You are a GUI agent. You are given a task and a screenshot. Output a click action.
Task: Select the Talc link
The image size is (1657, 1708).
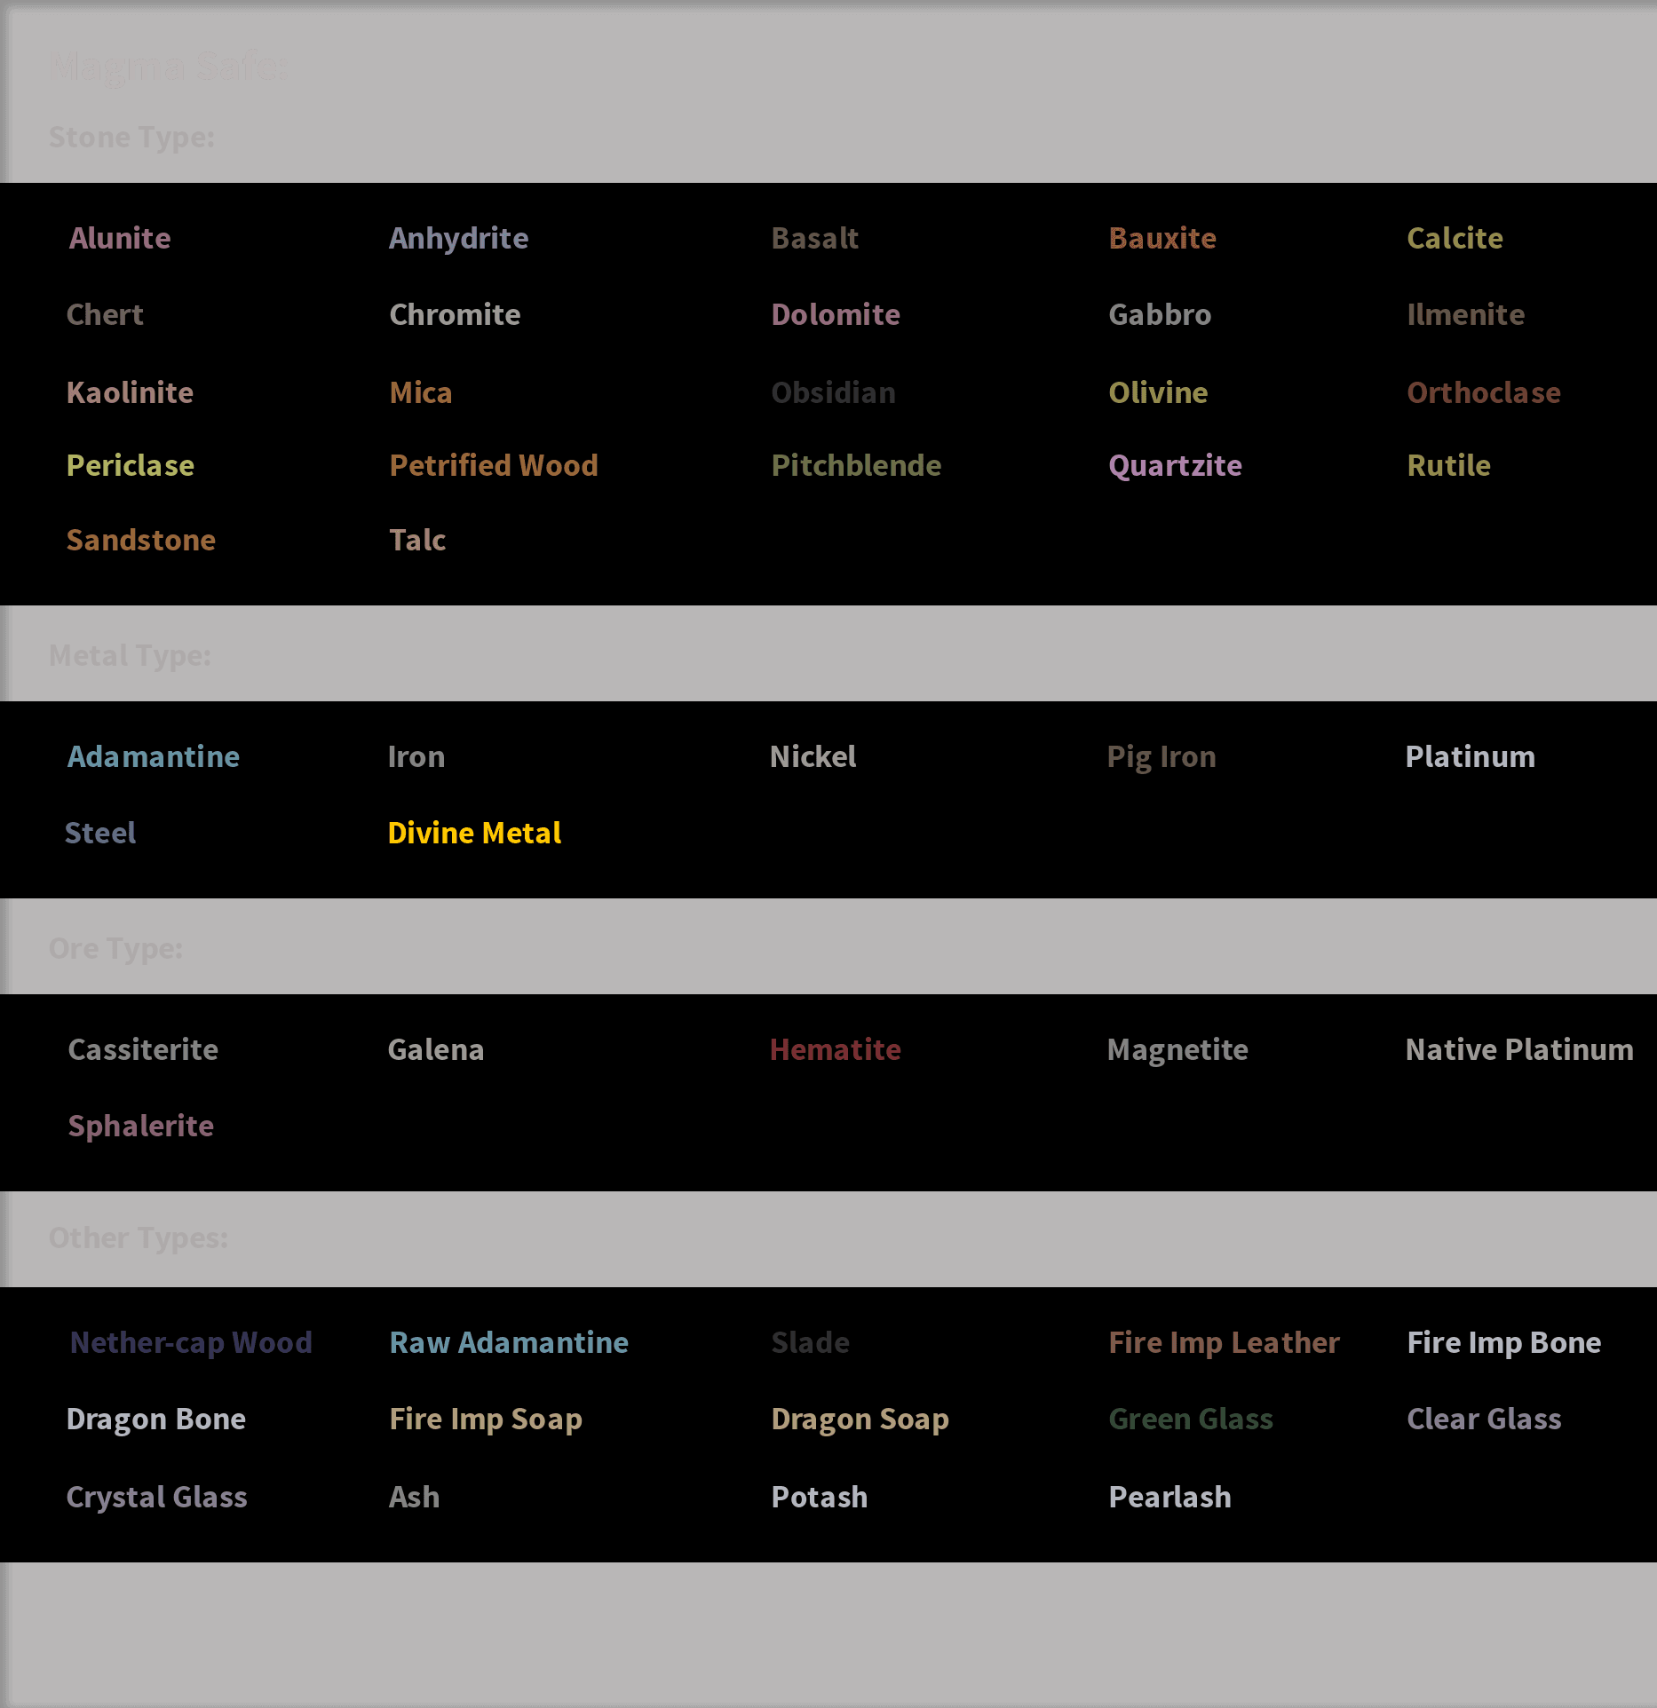417,540
